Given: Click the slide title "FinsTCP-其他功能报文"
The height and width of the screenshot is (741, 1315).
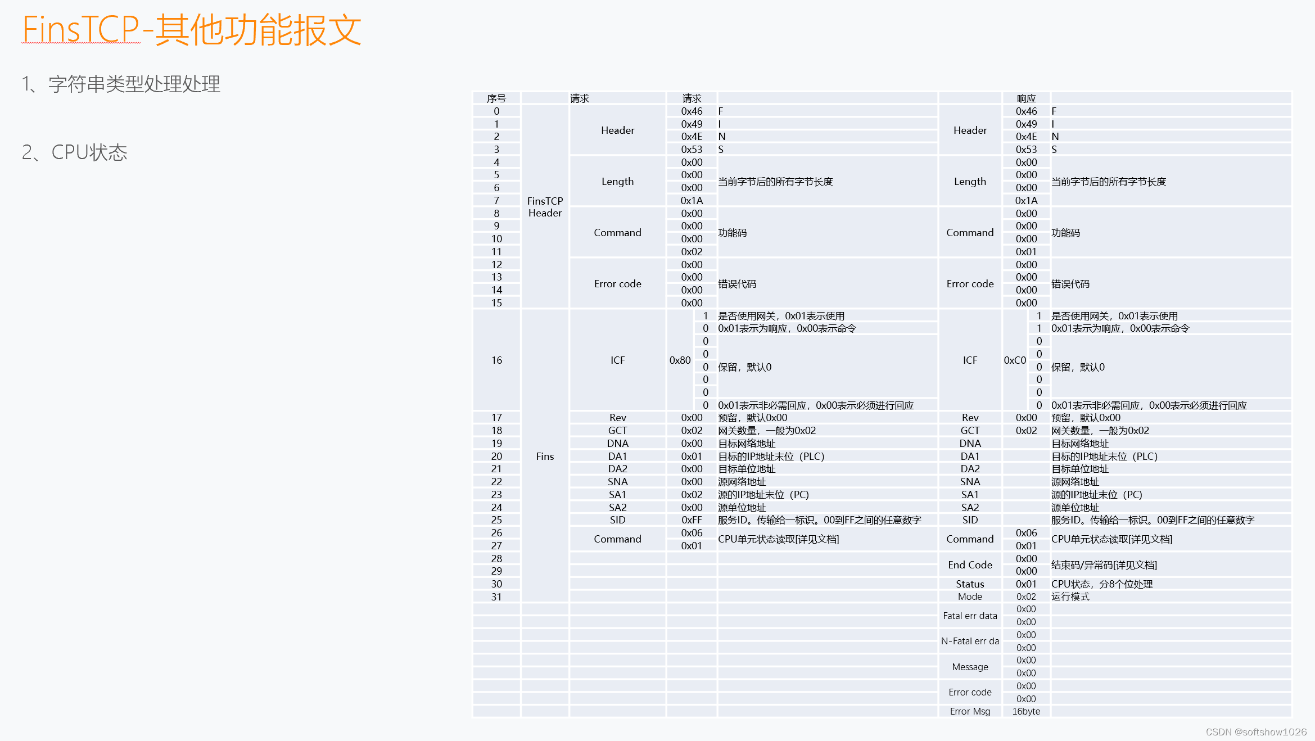Looking at the screenshot, I should [x=192, y=30].
